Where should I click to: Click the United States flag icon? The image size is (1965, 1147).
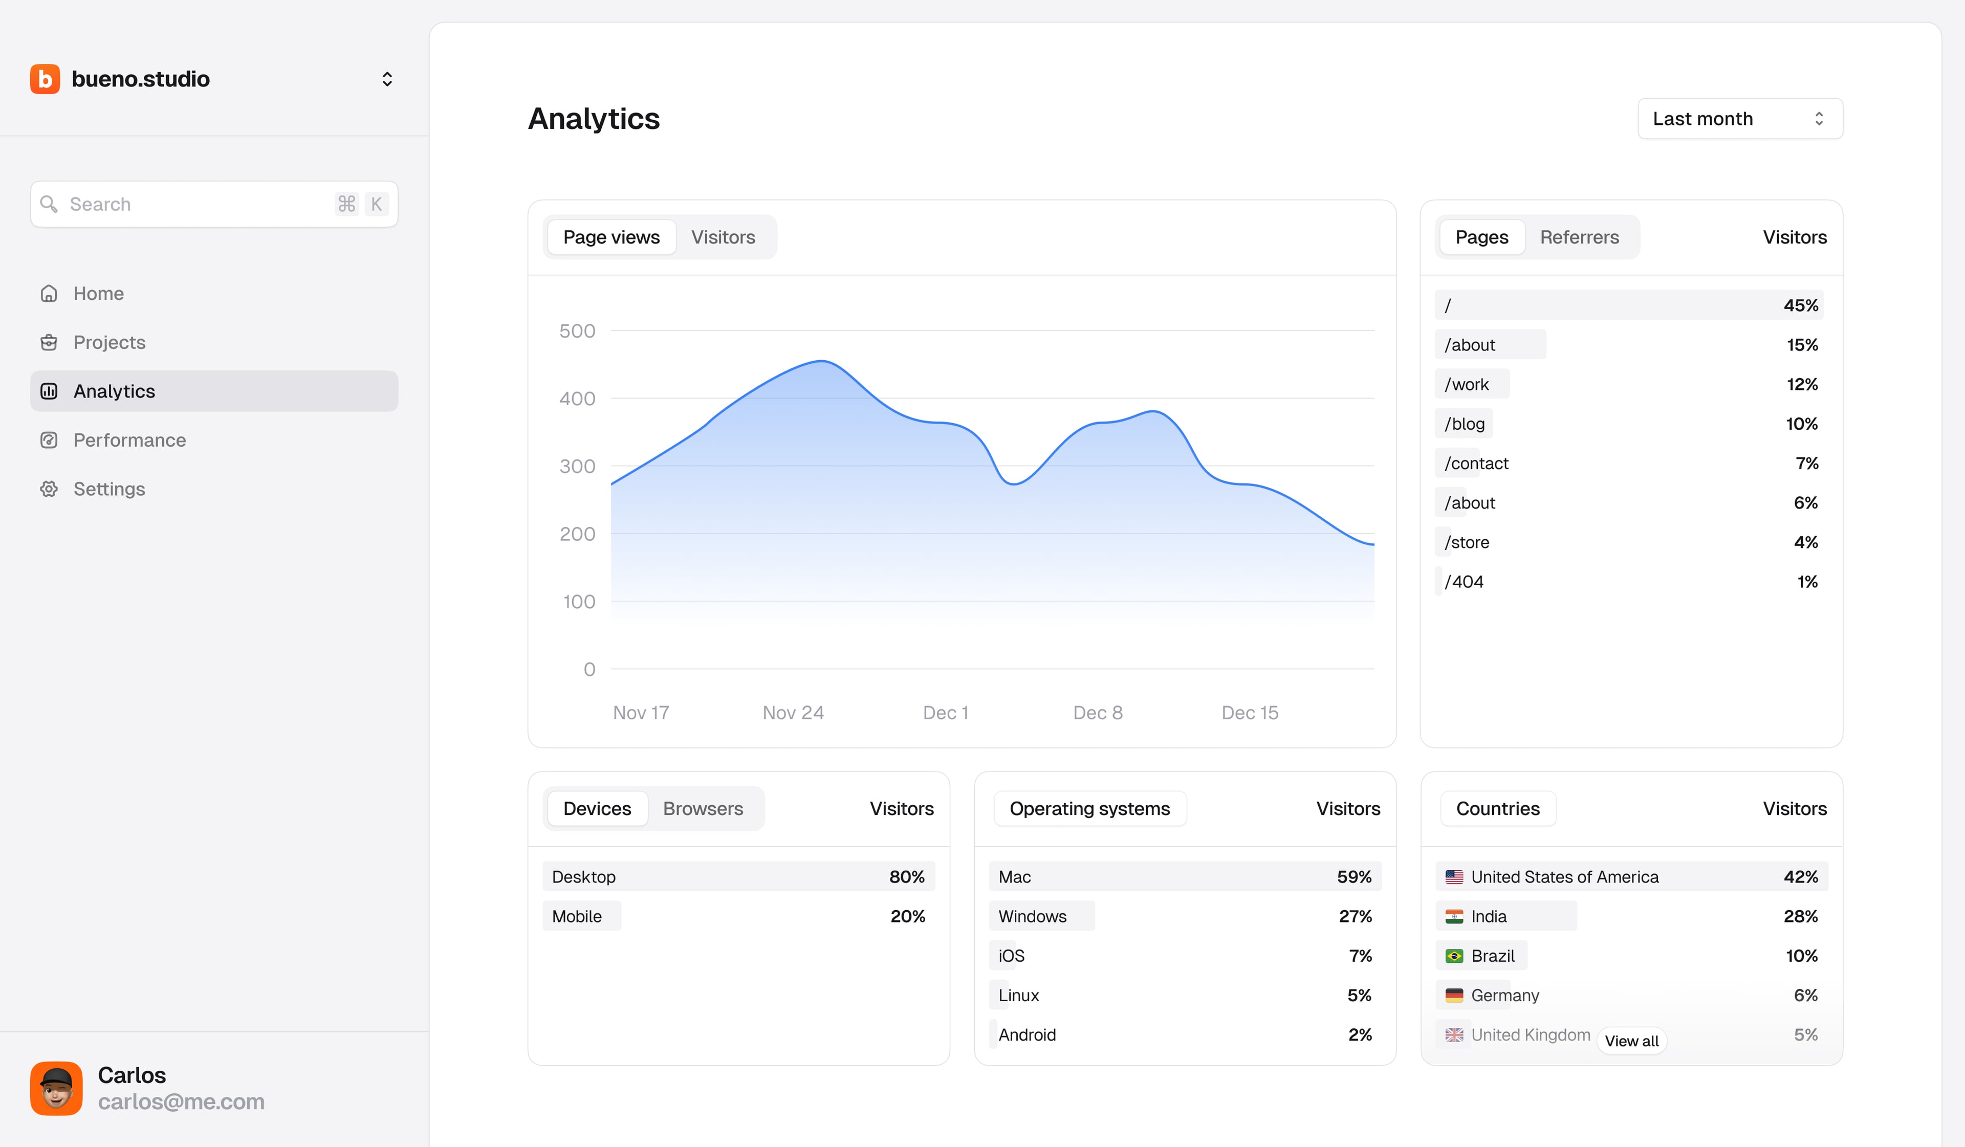pos(1455,876)
